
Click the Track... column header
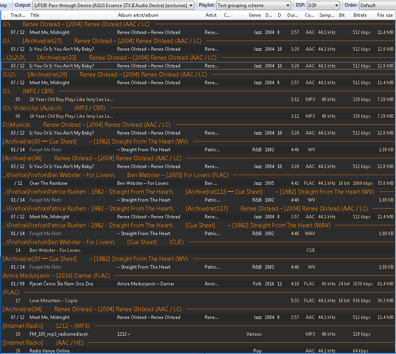coord(18,15)
